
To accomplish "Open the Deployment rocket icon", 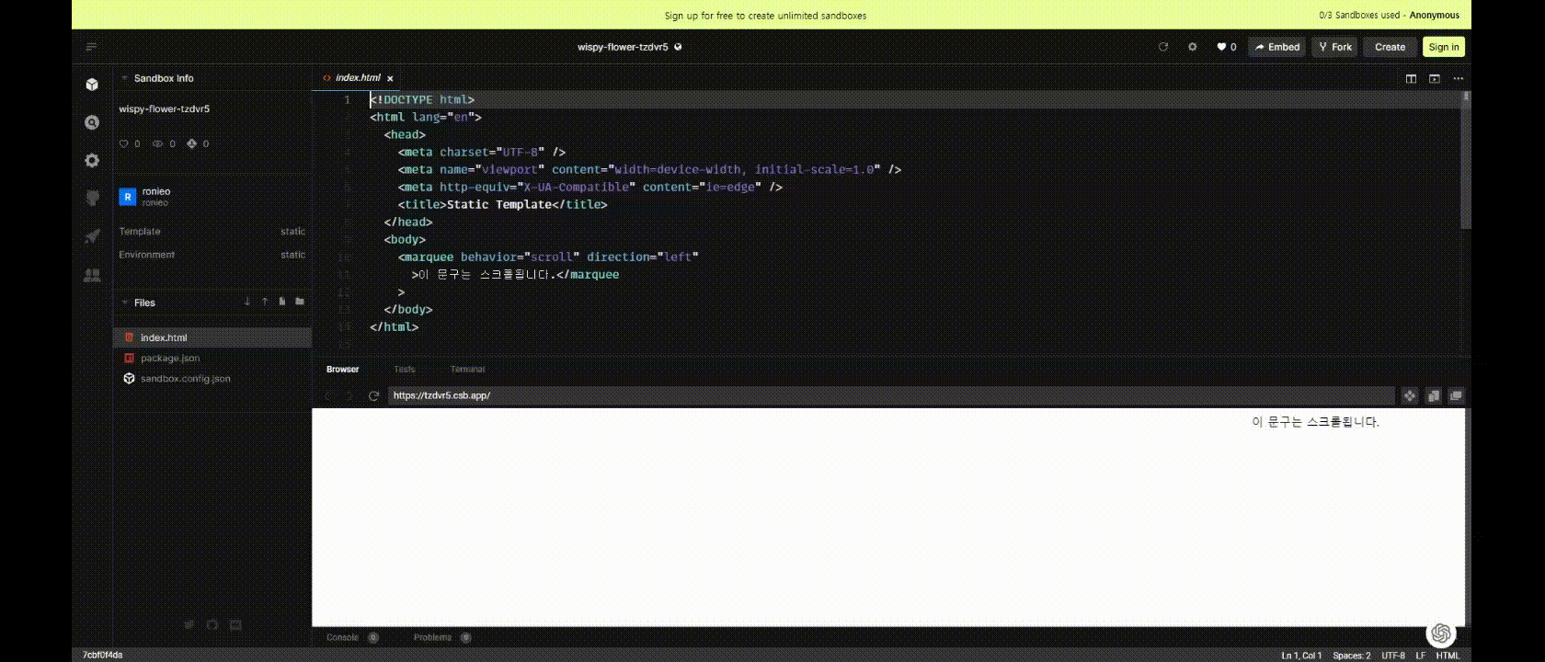I will [92, 236].
